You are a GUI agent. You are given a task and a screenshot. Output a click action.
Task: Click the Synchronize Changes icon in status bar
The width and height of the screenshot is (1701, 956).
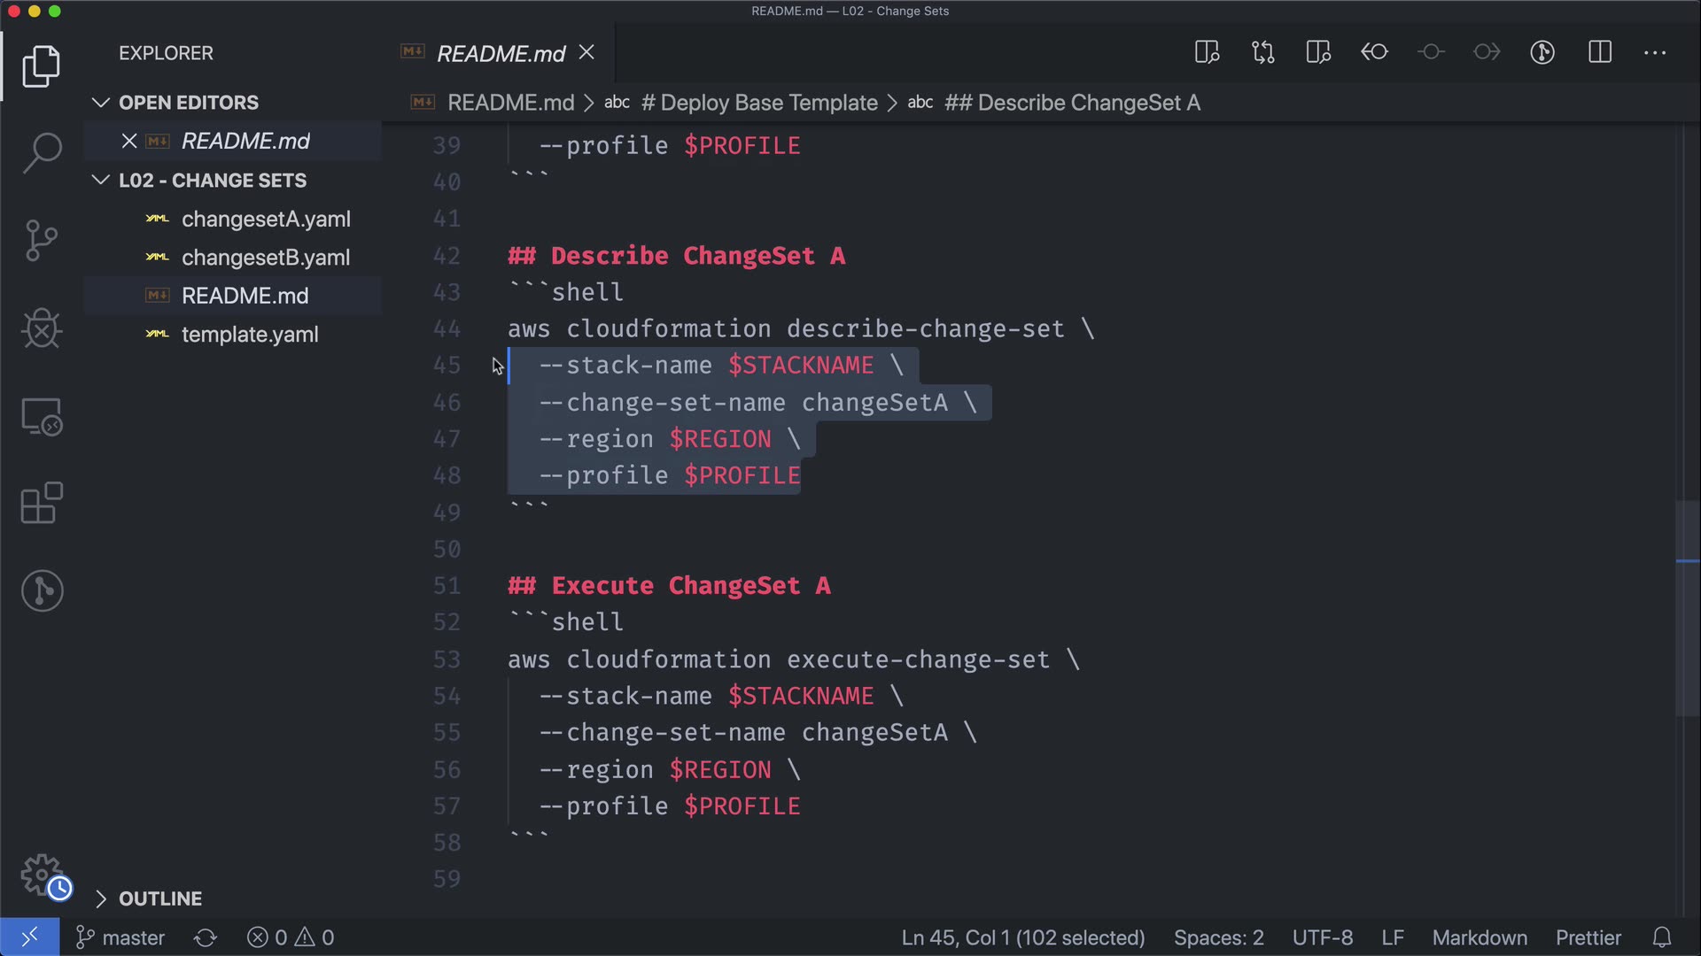(206, 937)
